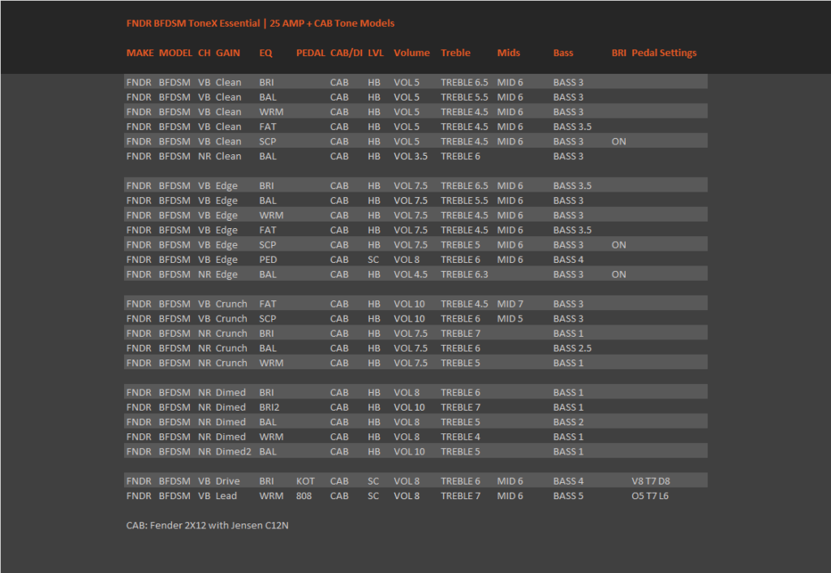Click the Treble column header

click(456, 53)
